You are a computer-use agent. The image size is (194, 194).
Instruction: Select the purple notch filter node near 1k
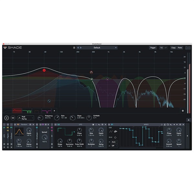pyautogui.click(x=107, y=79)
